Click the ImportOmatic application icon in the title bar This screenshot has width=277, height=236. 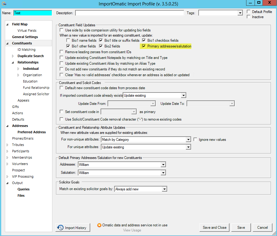click(x=4, y=3)
